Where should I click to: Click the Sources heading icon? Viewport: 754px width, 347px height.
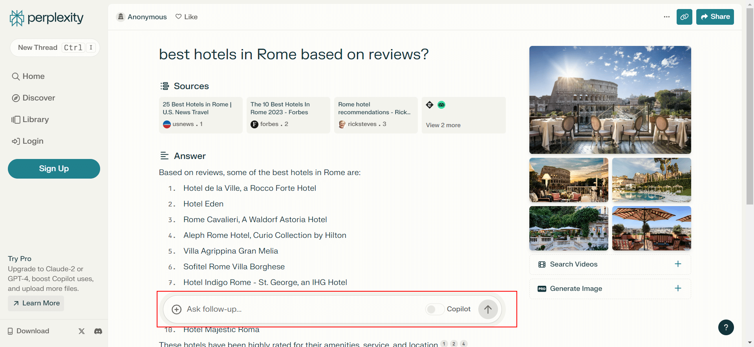(x=165, y=86)
